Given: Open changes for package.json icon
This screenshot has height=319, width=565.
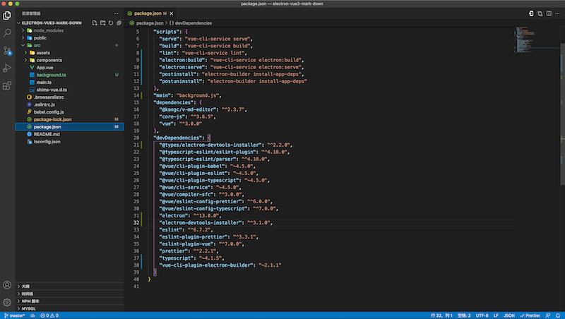Looking at the screenshot, I should click(x=531, y=13).
